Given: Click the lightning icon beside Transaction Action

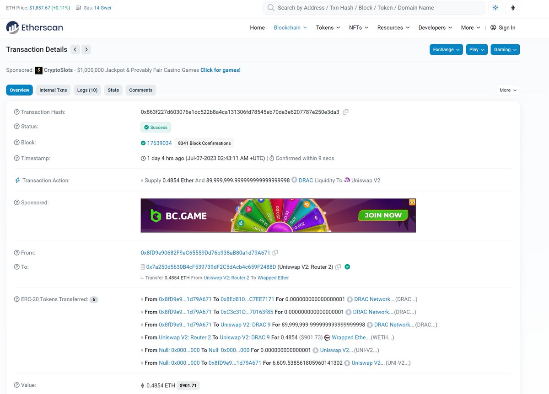Looking at the screenshot, I should click(x=17, y=181).
